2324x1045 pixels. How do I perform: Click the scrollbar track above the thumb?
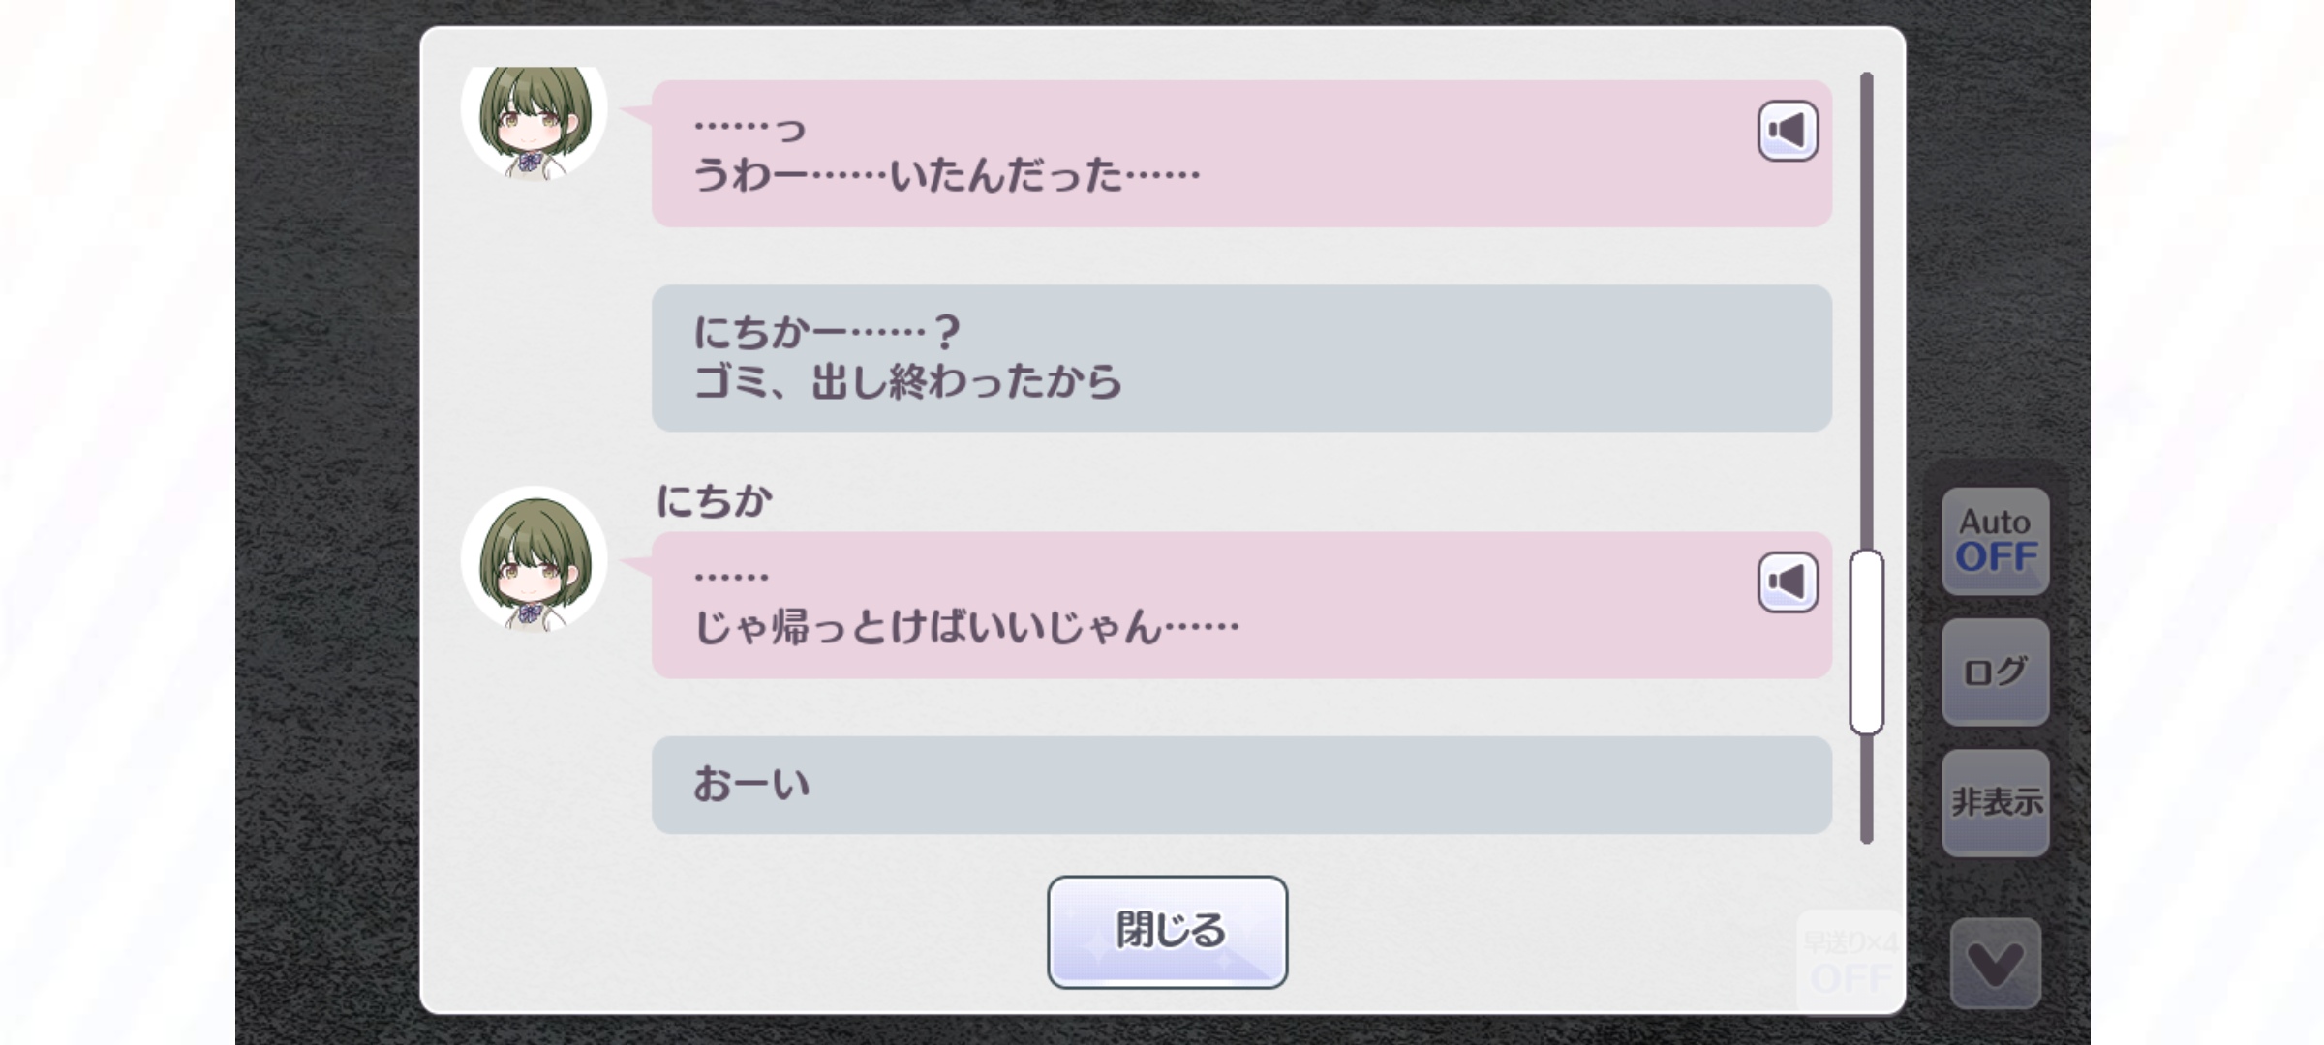pos(1866,310)
